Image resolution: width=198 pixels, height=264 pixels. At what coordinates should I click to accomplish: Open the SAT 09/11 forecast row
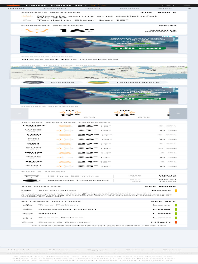[99, 144]
